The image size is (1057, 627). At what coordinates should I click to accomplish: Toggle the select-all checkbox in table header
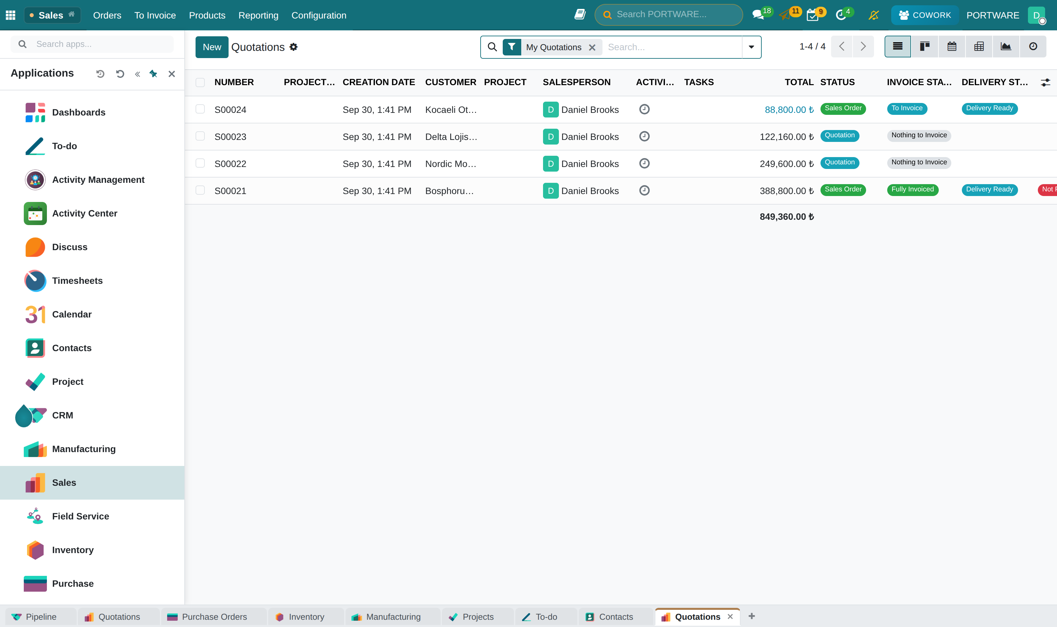pos(200,82)
